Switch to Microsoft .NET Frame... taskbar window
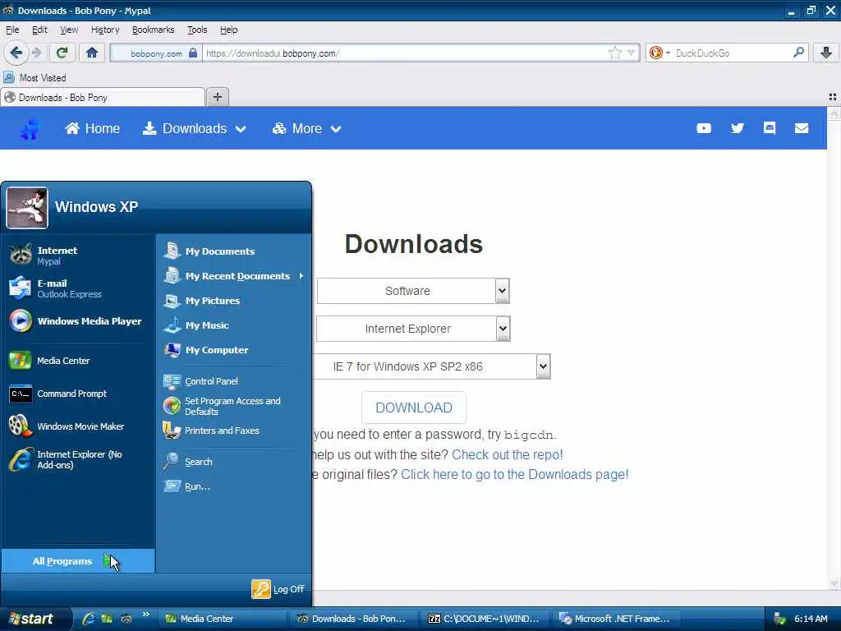 click(617, 619)
